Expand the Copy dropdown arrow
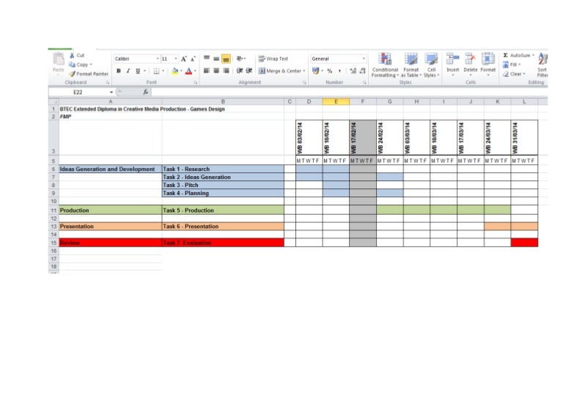Screen dimensions: 563x399 pyautogui.click(x=91, y=65)
